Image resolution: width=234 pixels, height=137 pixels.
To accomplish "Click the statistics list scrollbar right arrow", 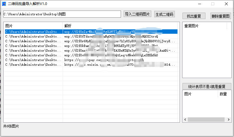I will 229,120.
